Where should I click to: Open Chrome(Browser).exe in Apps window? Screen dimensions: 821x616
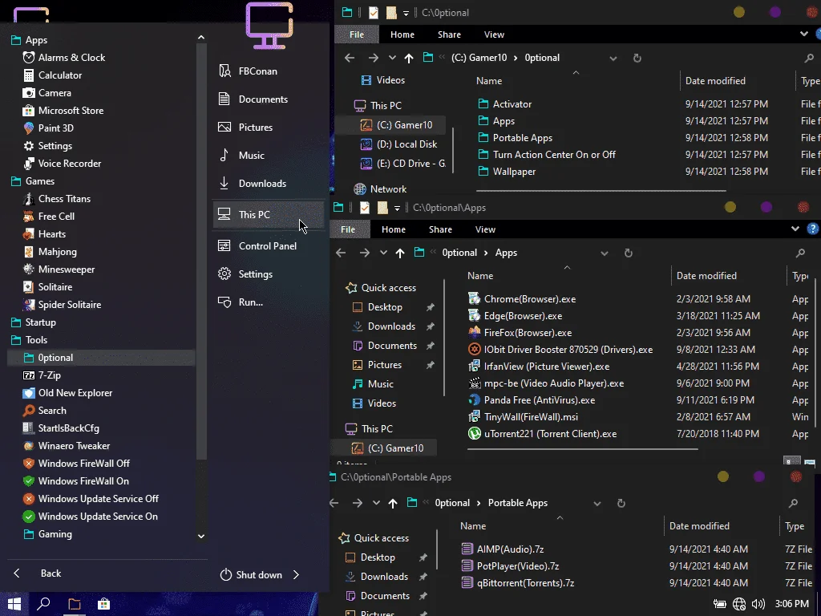tap(529, 299)
